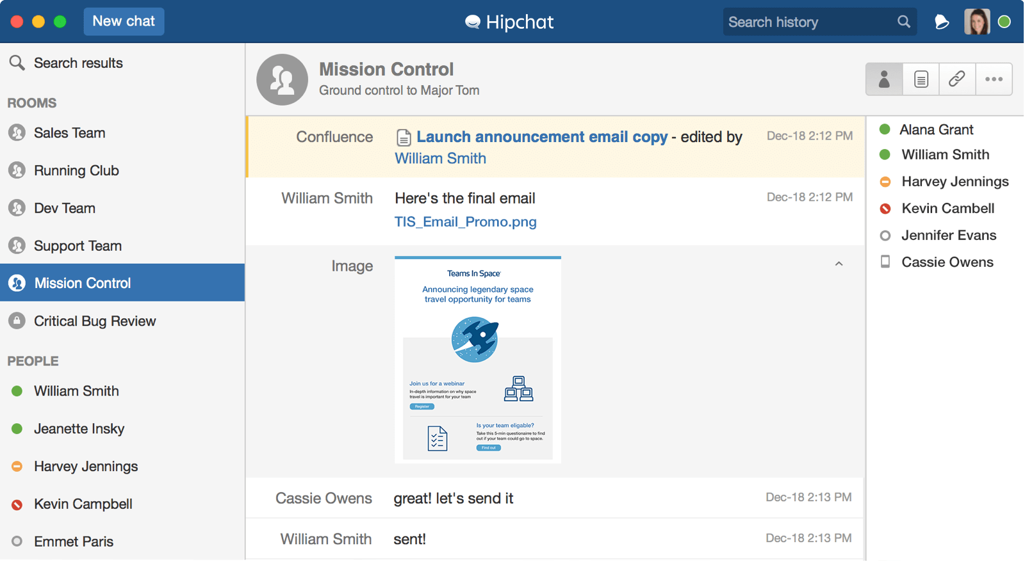
Task: Click the Hipchat logo in the title bar
Action: pos(509,22)
